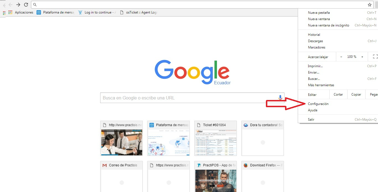Click the Firefox icon on the Download Firefox tile
This screenshot has height=192, width=378.
[246, 165]
